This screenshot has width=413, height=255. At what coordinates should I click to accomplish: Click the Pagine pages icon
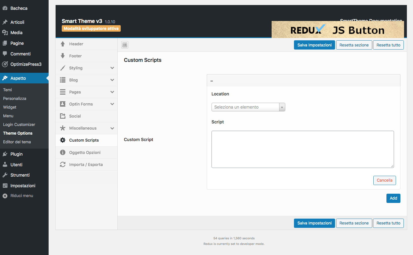pos(5,43)
